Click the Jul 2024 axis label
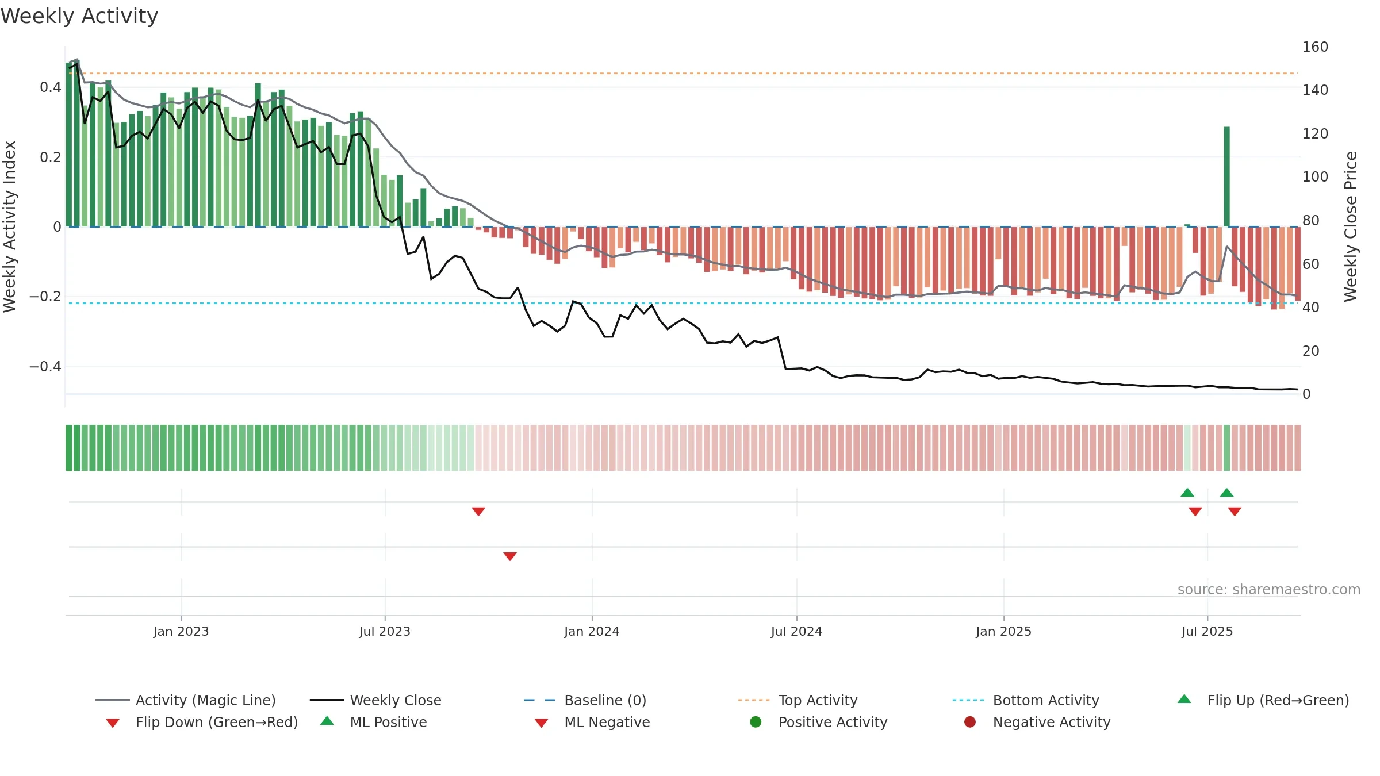This screenshot has height=776, width=1380. click(x=796, y=632)
